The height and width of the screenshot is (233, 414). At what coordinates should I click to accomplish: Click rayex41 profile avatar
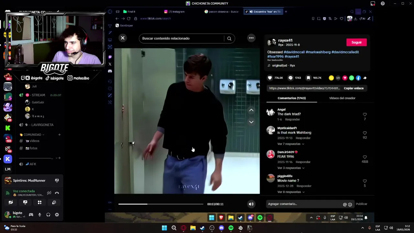(271, 42)
